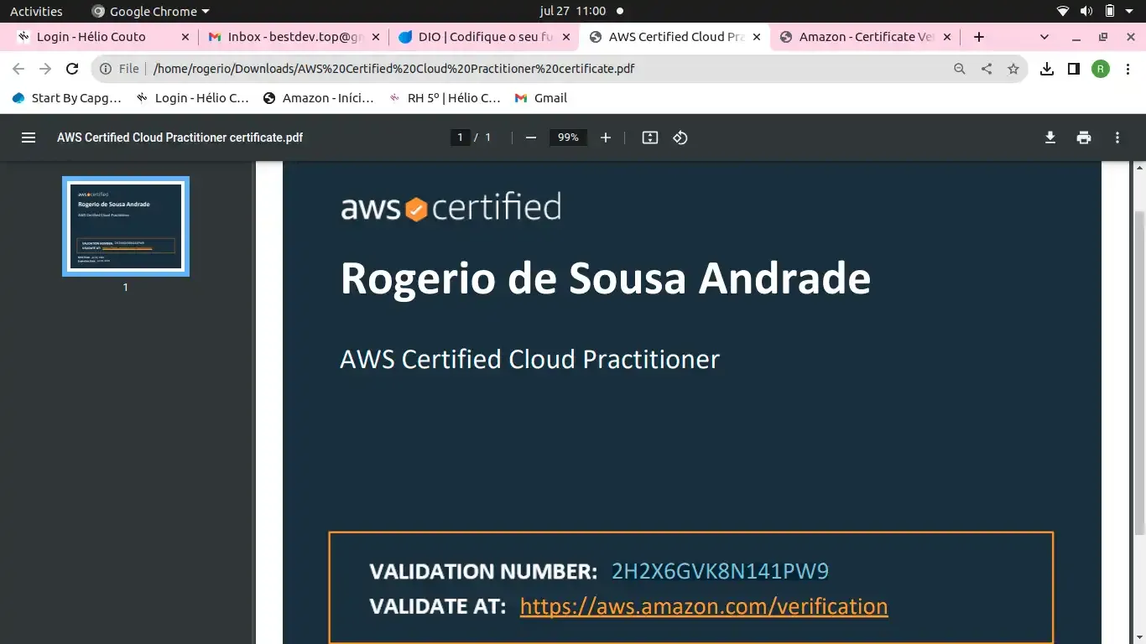Zoom out with the minus button
This screenshot has height=644, width=1146.
(x=530, y=138)
